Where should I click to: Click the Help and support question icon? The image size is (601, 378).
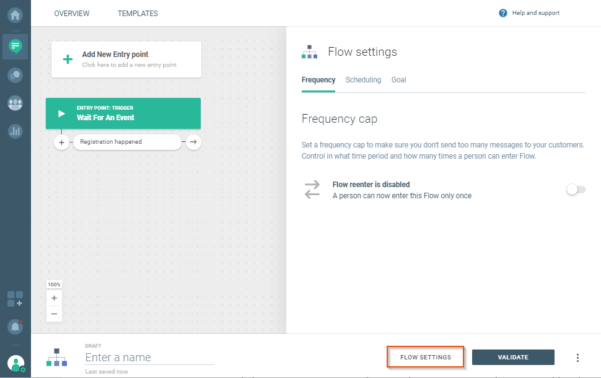pos(503,13)
